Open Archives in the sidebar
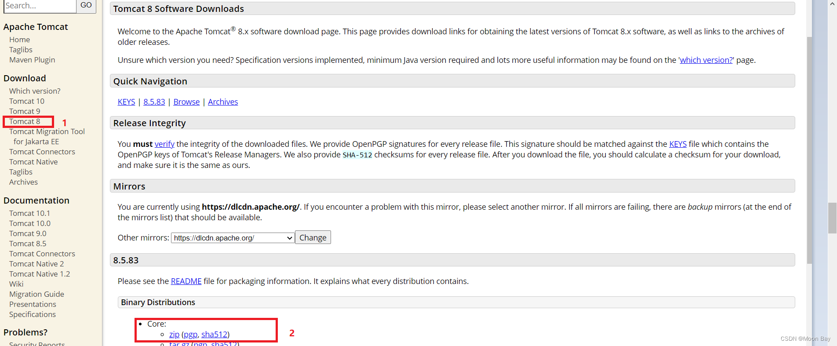Image resolution: width=837 pixels, height=346 pixels. [x=23, y=182]
